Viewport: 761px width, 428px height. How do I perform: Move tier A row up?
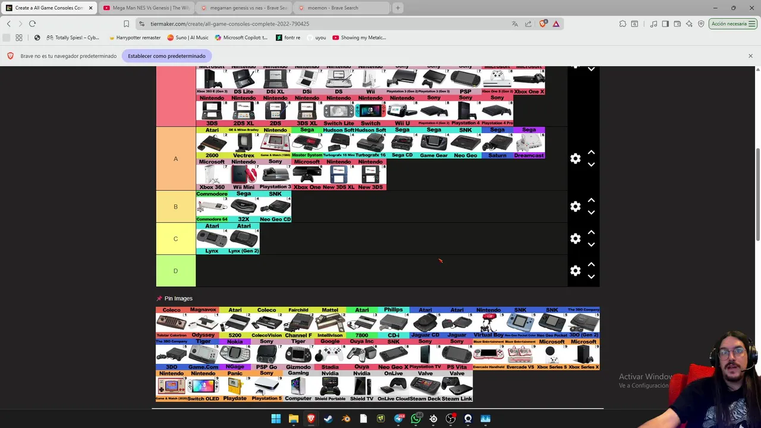[591, 153]
